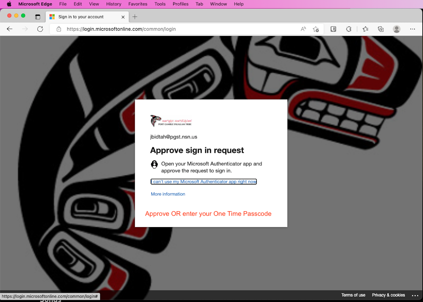Open footer more options ellipsis
Image resolution: width=423 pixels, height=302 pixels.
pyautogui.click(x=415, y=295)
